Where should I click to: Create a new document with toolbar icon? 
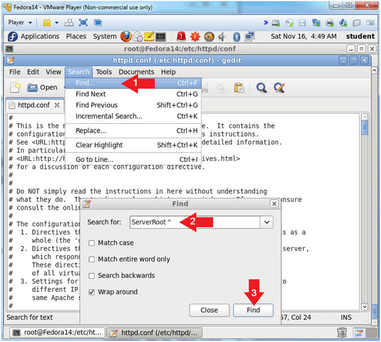[x=15, y=87]
